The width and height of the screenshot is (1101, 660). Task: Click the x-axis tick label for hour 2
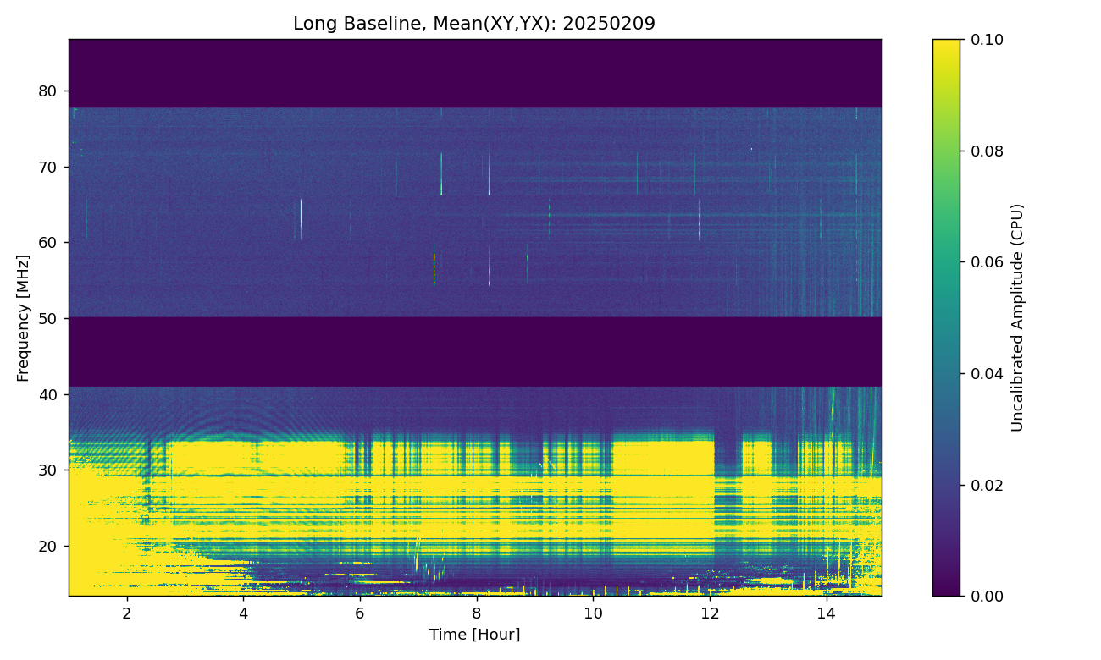[x=127, y=612]
